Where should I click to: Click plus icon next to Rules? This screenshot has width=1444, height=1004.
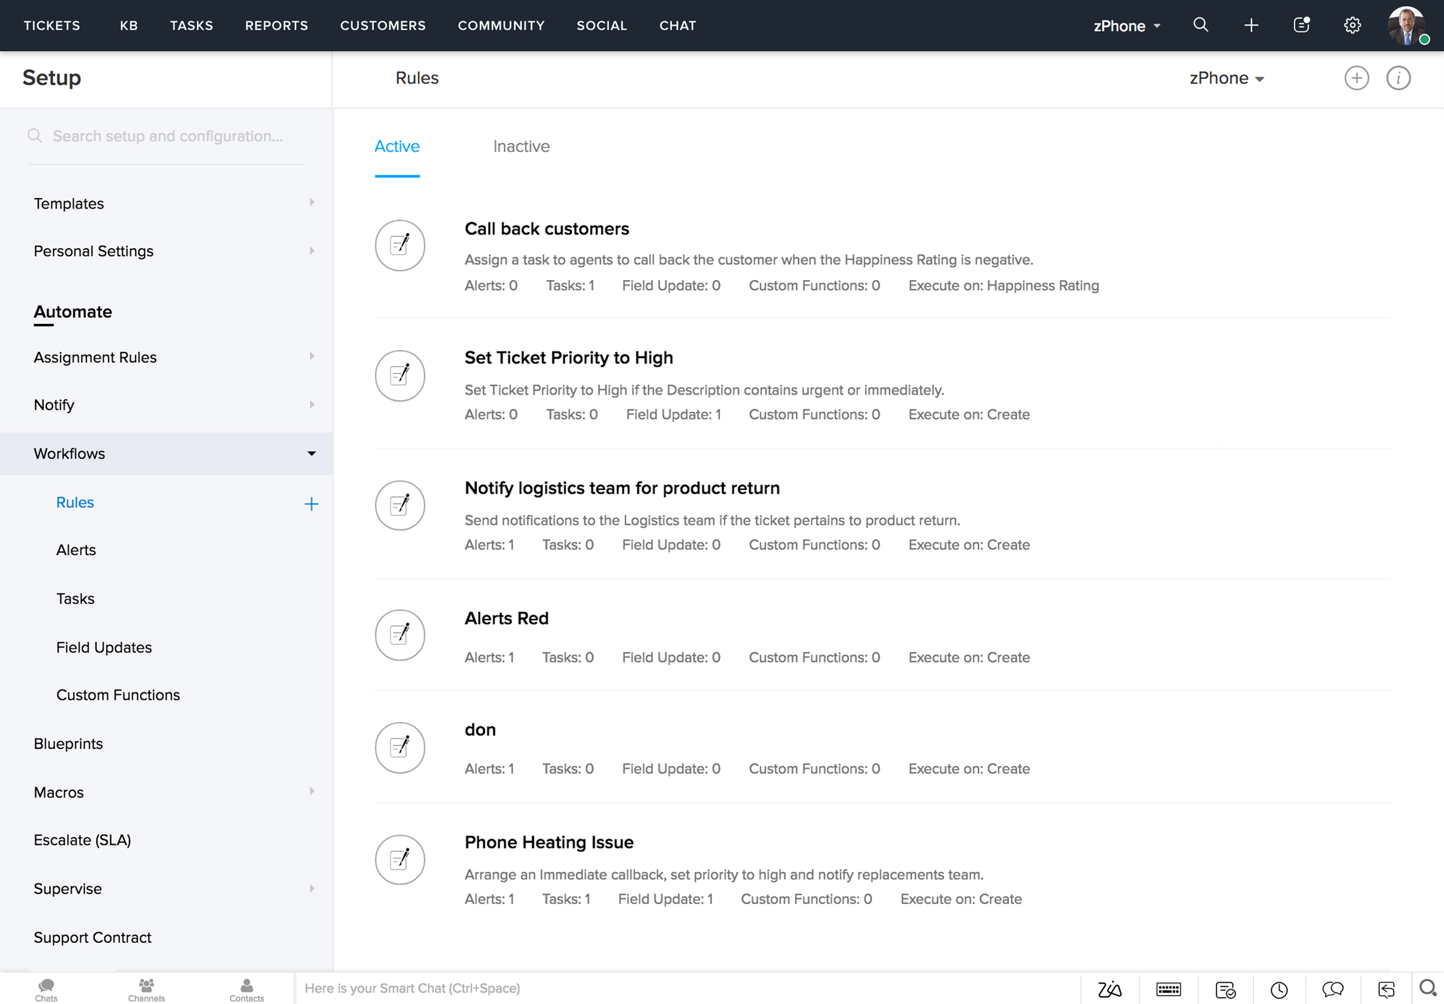click(311, 504)
